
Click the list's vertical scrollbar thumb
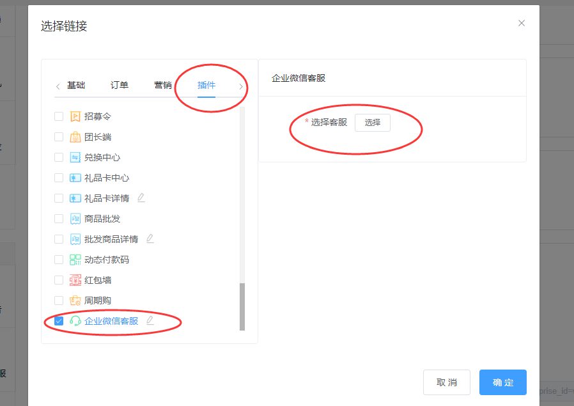[x=242, y=307]
